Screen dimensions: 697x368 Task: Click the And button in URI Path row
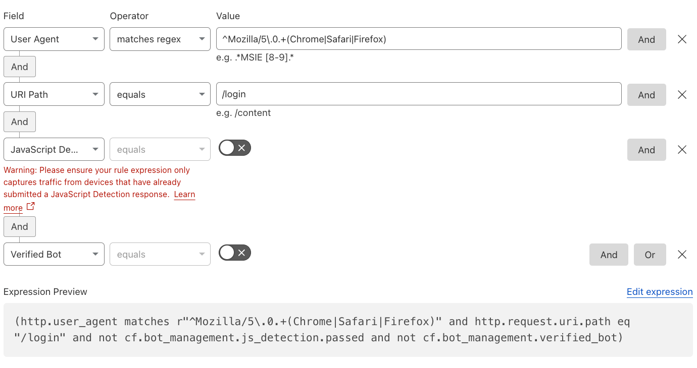(646, 95)
